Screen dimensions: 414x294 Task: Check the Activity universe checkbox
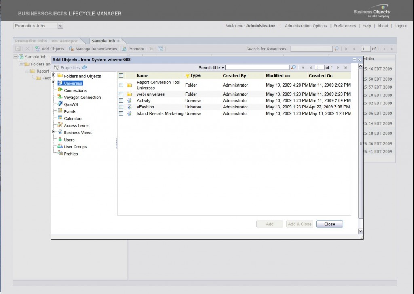tap(121, 100)
